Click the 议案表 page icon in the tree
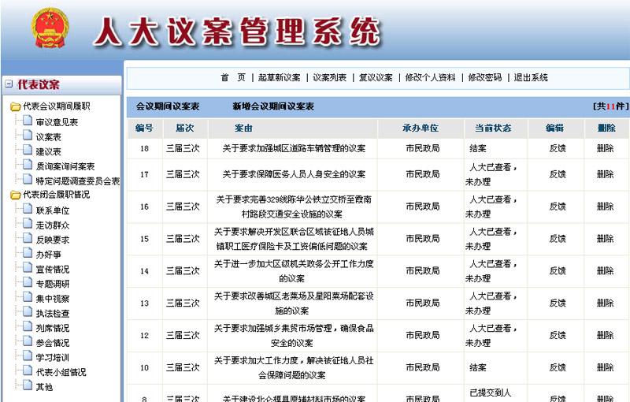The image size is (630, 402). point(28,137)
